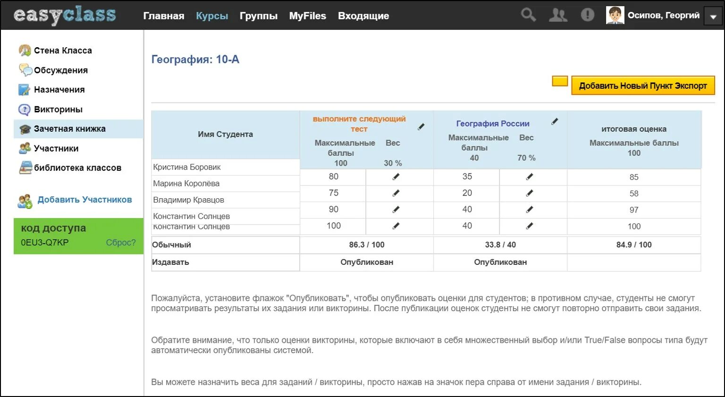Toggle publish status 'Опубликован' for the first test
This screenshot has height=397, width=725.
(x=366, y=262)
